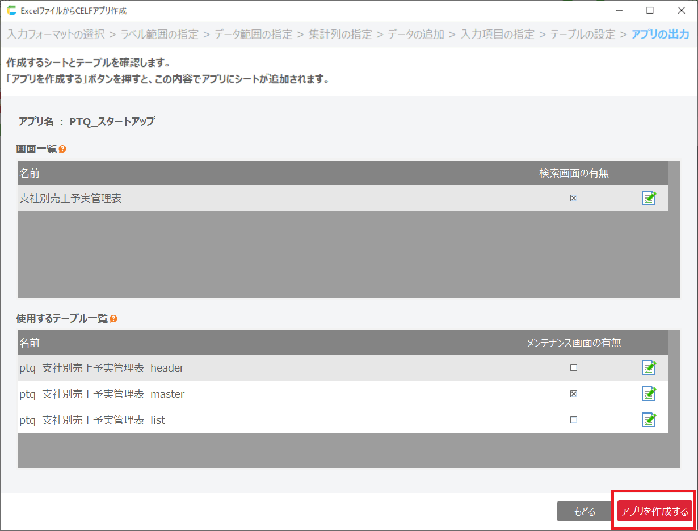Click edit icon for ptq_支社別売上予実管理表_header table
698x531 pixels.
[649, 368]
